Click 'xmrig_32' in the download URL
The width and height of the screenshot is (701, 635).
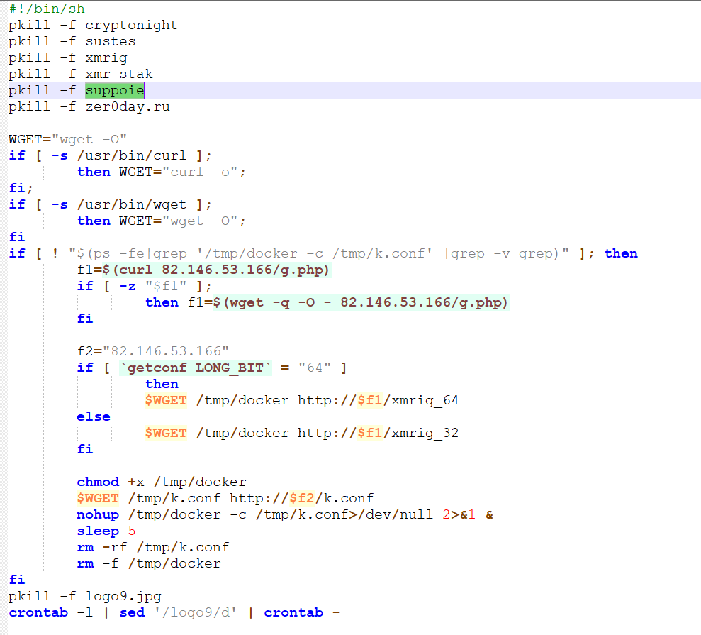[x=425, y=434]
